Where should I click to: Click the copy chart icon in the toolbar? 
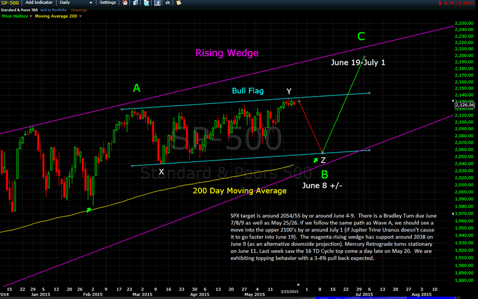[x=136, y=3]
